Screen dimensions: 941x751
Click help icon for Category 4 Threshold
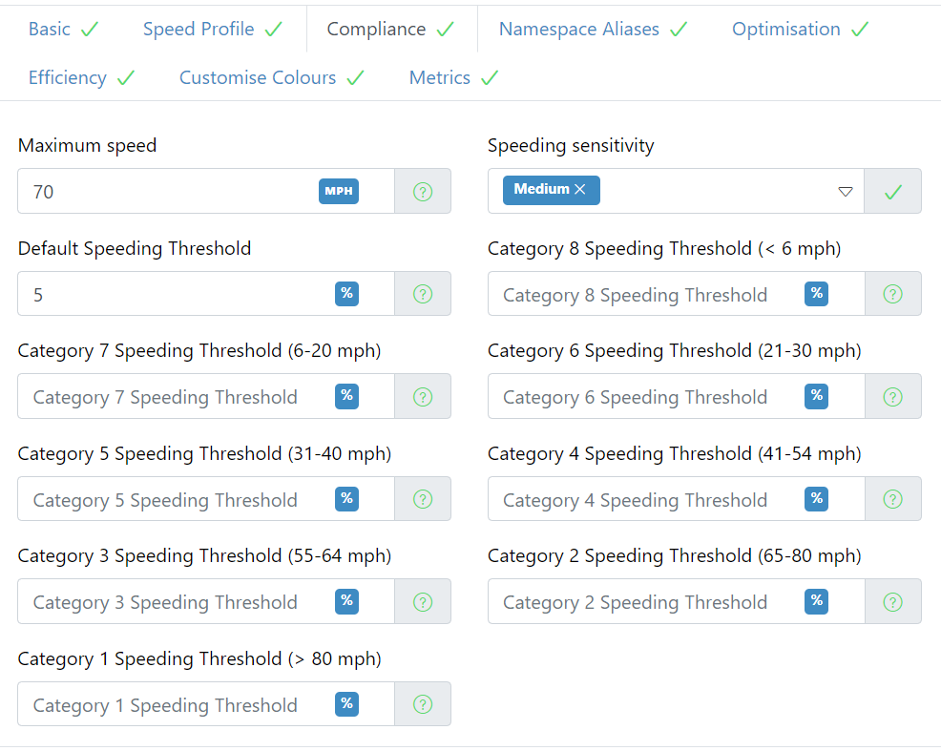pos(892,499)
